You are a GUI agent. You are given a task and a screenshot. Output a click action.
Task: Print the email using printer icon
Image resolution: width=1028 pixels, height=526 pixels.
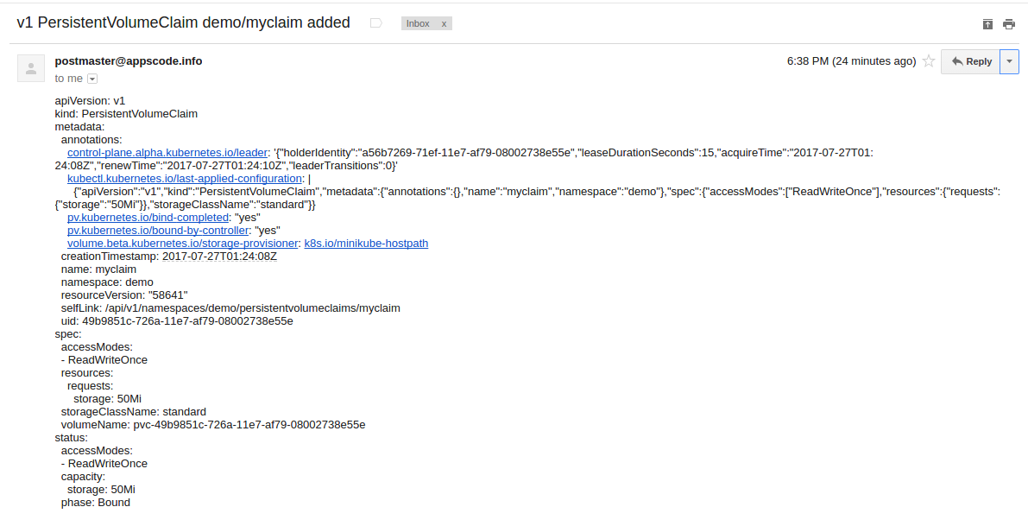(1009, 24)
